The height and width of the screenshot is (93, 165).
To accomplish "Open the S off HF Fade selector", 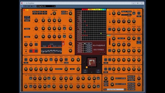I will 27,18.
